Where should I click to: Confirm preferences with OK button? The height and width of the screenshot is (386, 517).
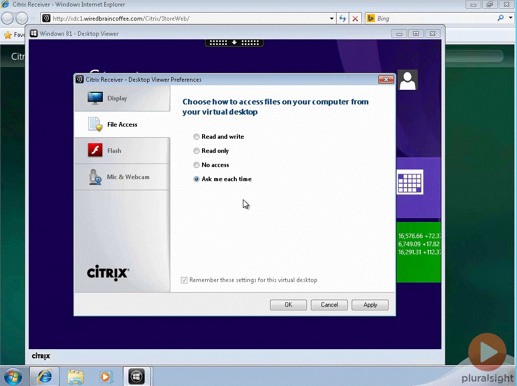coord(288,305)
